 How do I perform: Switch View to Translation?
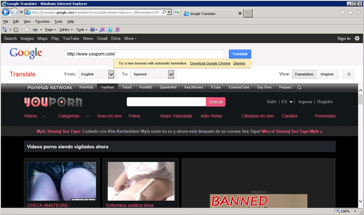(304, 74)
